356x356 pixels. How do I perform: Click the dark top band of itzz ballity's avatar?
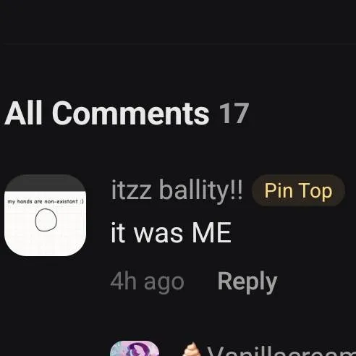click(x=46, y=183)
